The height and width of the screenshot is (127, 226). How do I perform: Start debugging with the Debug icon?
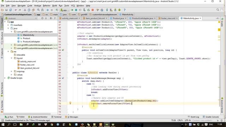click(76, 10)
